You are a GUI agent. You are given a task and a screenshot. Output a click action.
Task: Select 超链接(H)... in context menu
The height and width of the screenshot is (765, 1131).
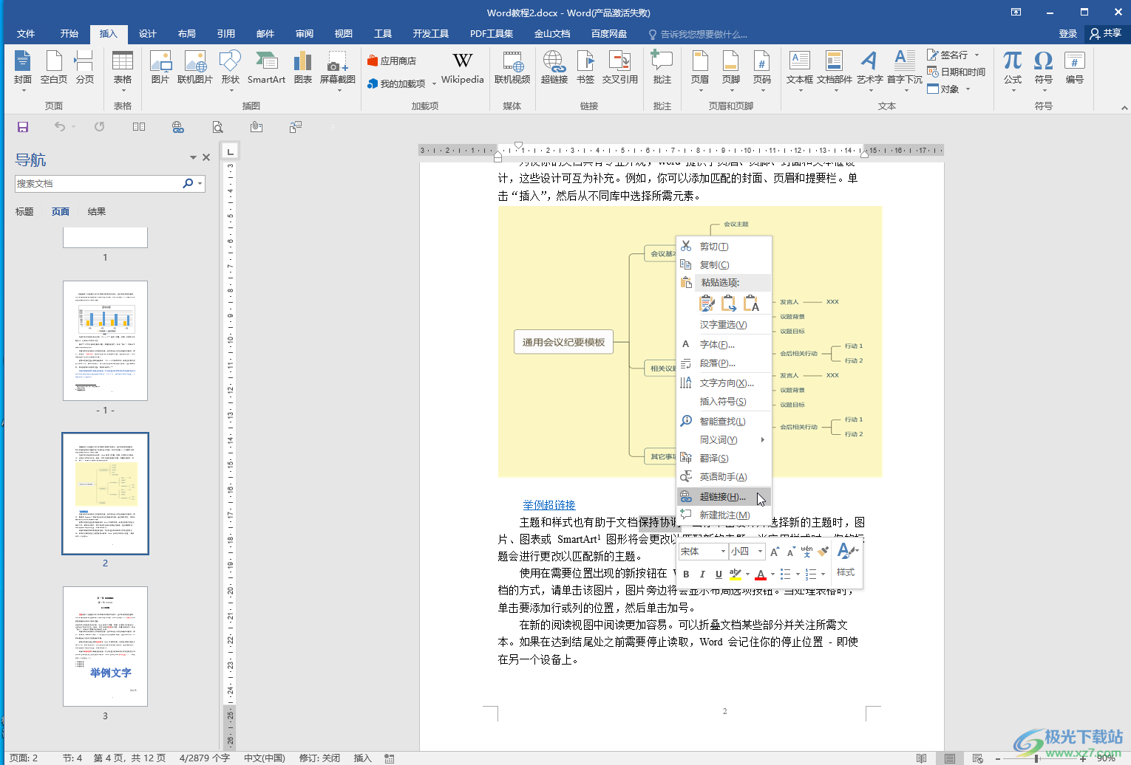click(724, 496)
